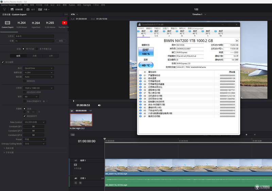Select disk at 50 °C in CrystalDiskInfo

(x=169, y=33)
